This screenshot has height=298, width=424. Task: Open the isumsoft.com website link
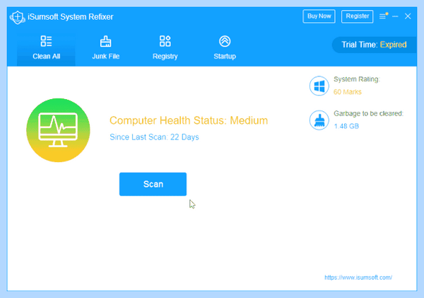coord(358,277)
